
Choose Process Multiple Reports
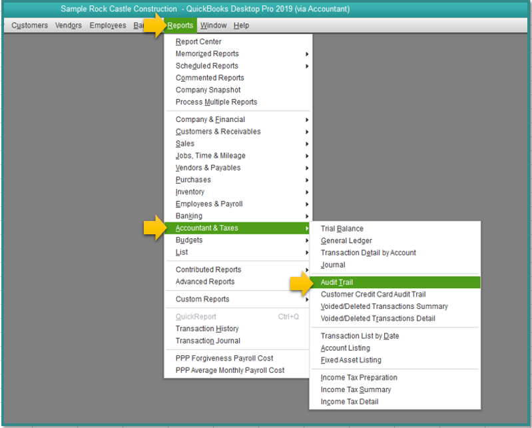[238, 102]
